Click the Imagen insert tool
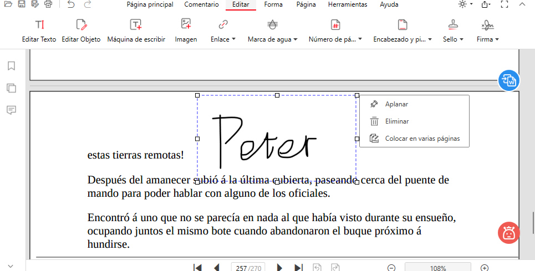Image resolution: width=535 pixels, height=271 pixels. pos(186,30)
